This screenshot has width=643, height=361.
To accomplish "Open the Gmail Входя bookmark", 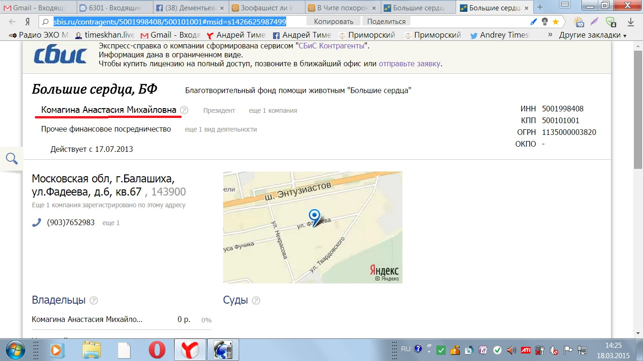I will [170, 35].
